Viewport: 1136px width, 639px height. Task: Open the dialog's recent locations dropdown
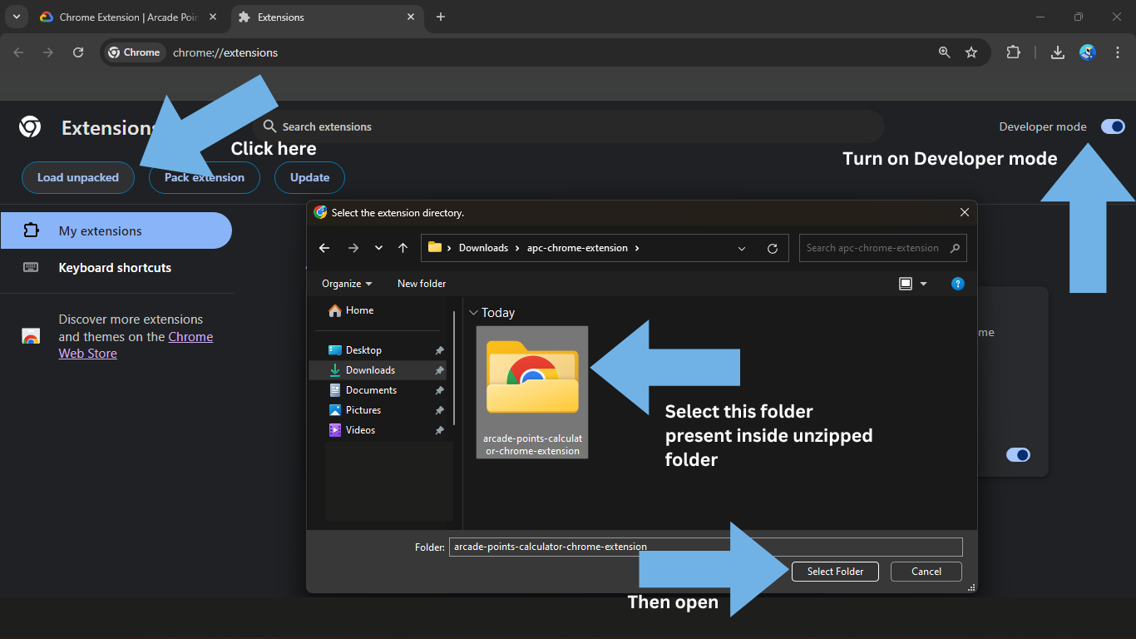[x=379, y=248]
